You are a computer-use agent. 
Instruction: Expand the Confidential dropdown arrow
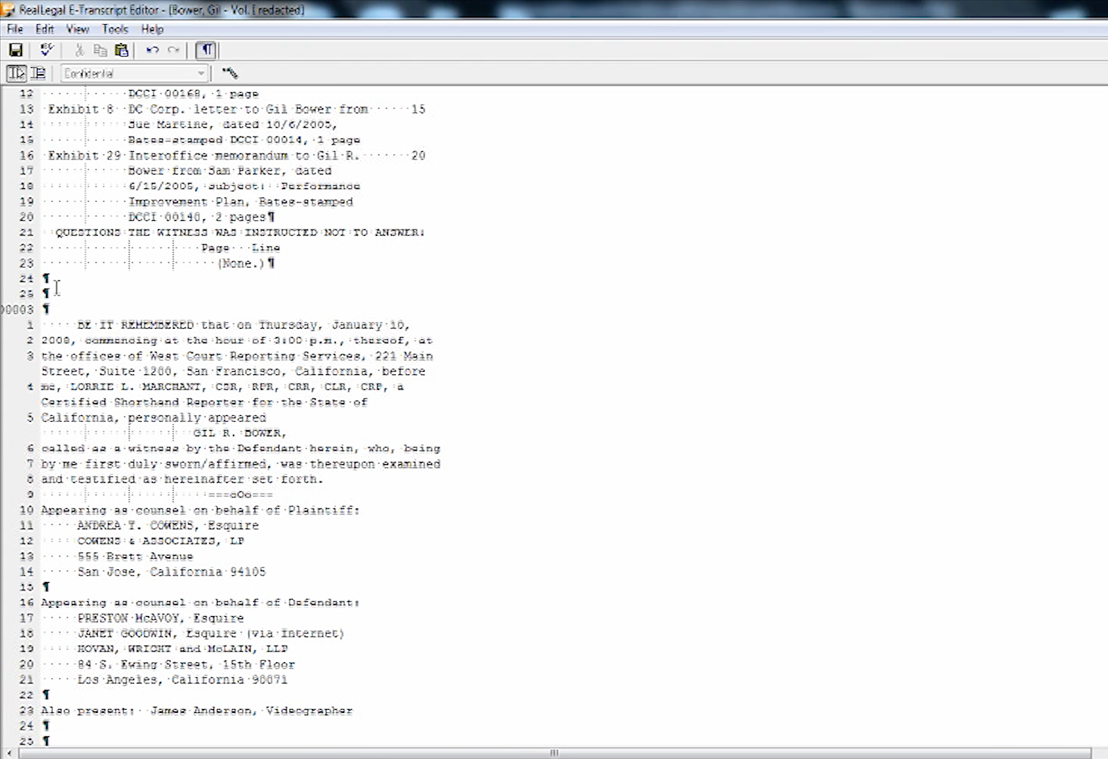click(x=200, y=73)
